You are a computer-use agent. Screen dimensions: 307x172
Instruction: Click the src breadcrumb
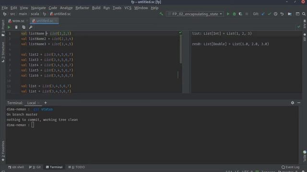coord(12,14)
